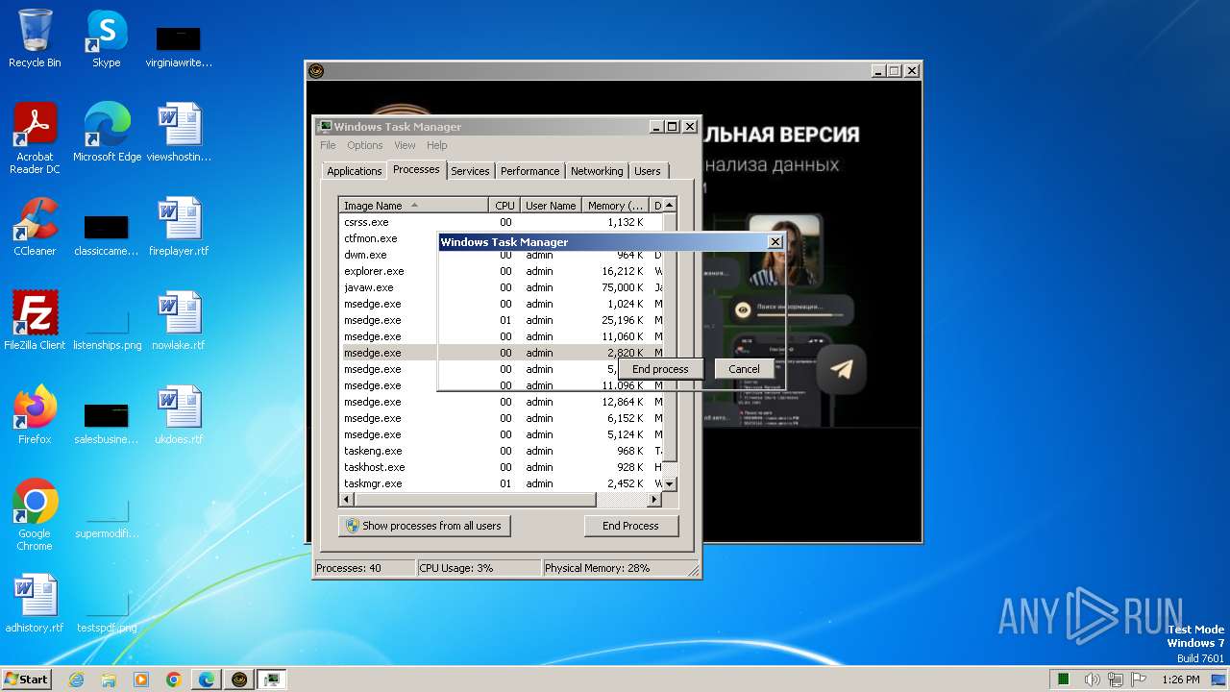Open Microsoft Edge desktop shortcut
1230x692 pixels.
tap(107, 132)
